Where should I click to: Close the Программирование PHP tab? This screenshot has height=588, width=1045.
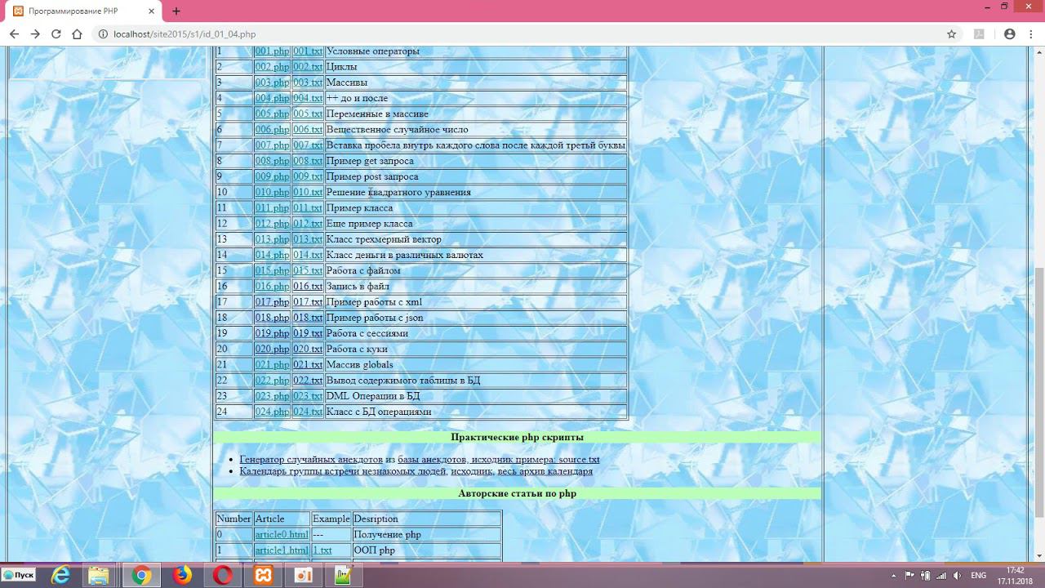click(x=151, y=11)
